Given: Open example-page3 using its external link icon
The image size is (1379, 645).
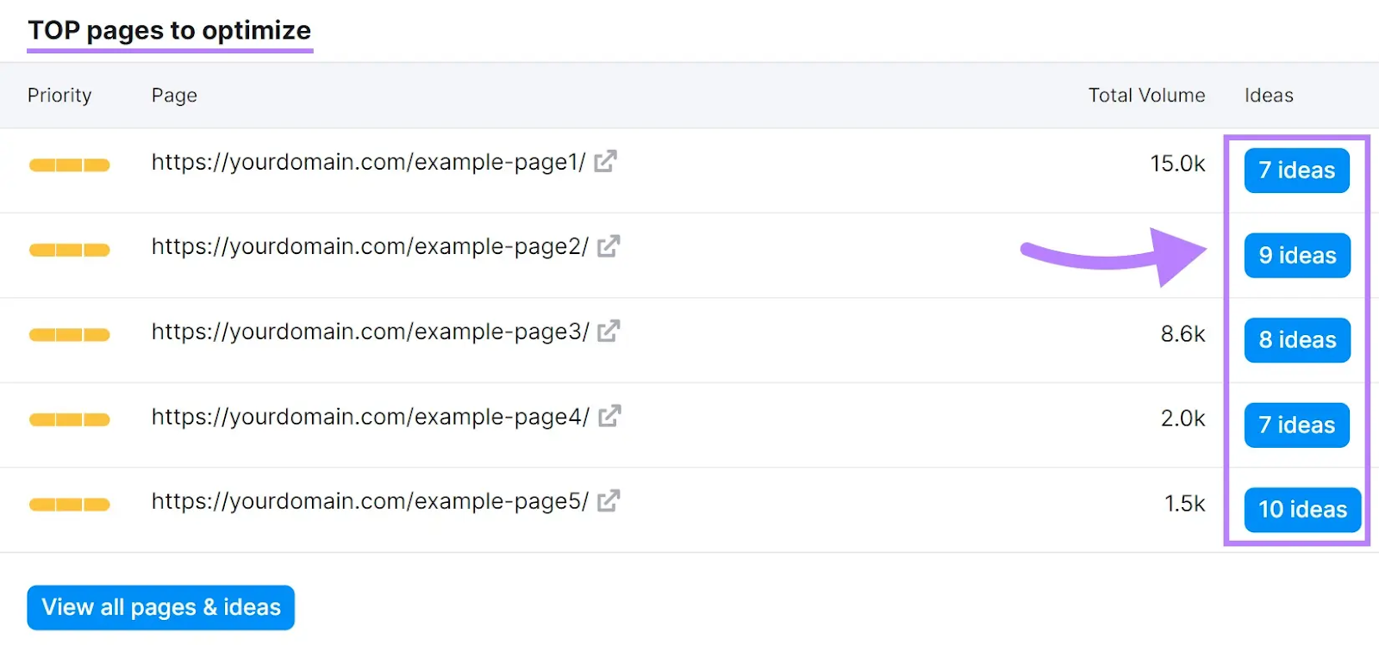Looking at the screenshot, I should pyautogui.click(x=608, y=331).
